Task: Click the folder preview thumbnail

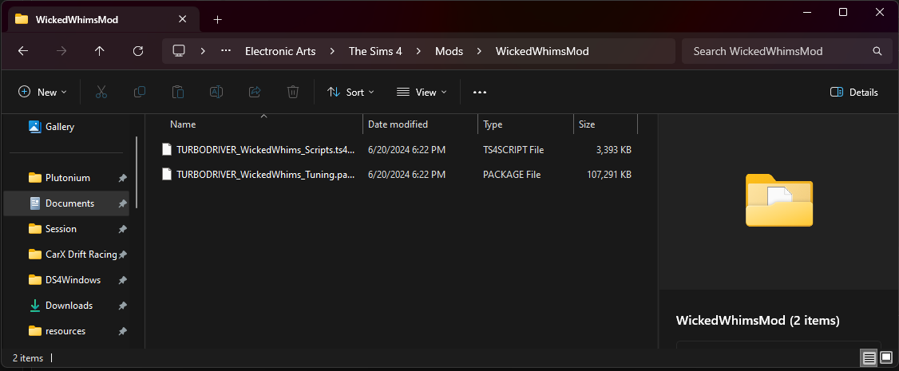Action: point(779,199)
